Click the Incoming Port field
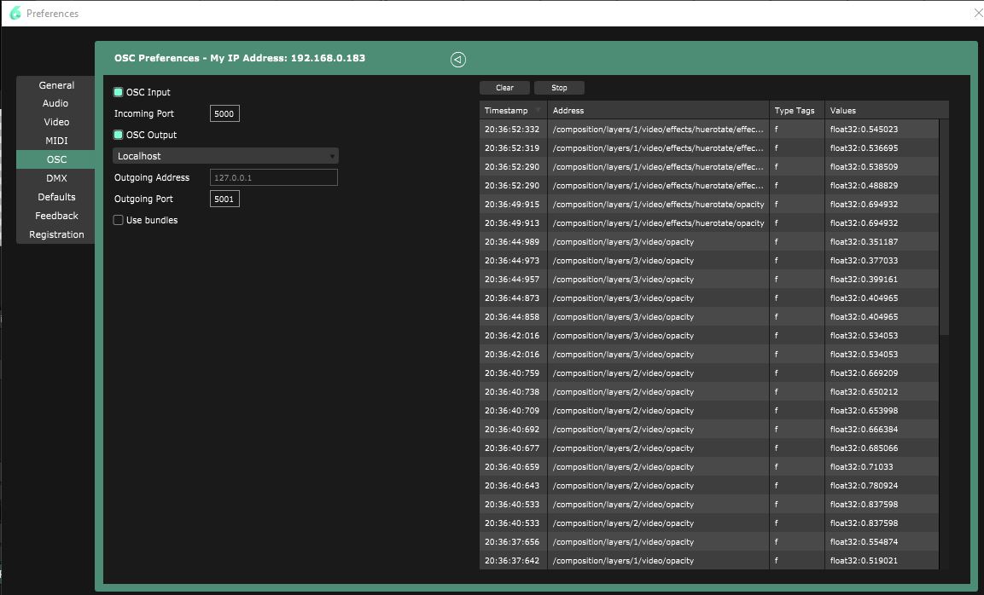 pyautogui.click(x=224, y=114)
